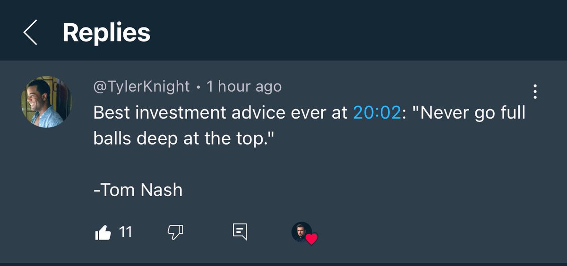Viewport: 567px width, 266px height.
Task: Click the red heart badge
Action: tap(311, 239)
